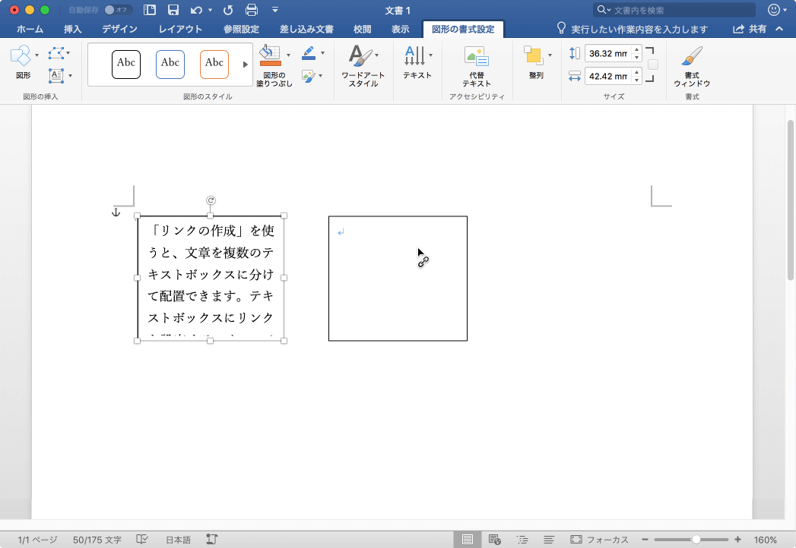Switch to print layout view

point(467,540)
